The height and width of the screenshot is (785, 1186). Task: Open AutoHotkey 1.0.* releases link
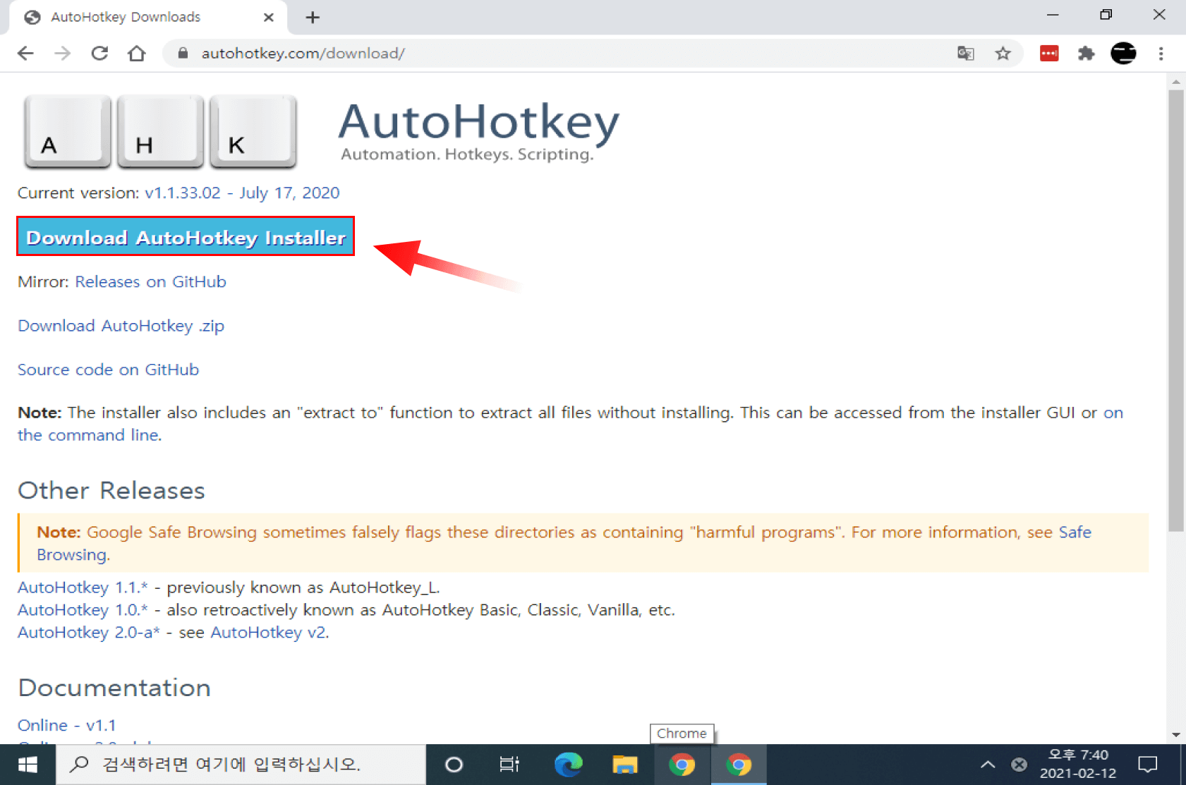83,610
